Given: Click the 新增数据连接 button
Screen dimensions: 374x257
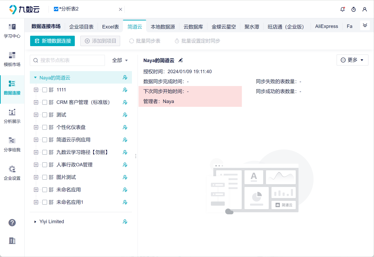Looking at the screenshot, I should tap(53, 41).
